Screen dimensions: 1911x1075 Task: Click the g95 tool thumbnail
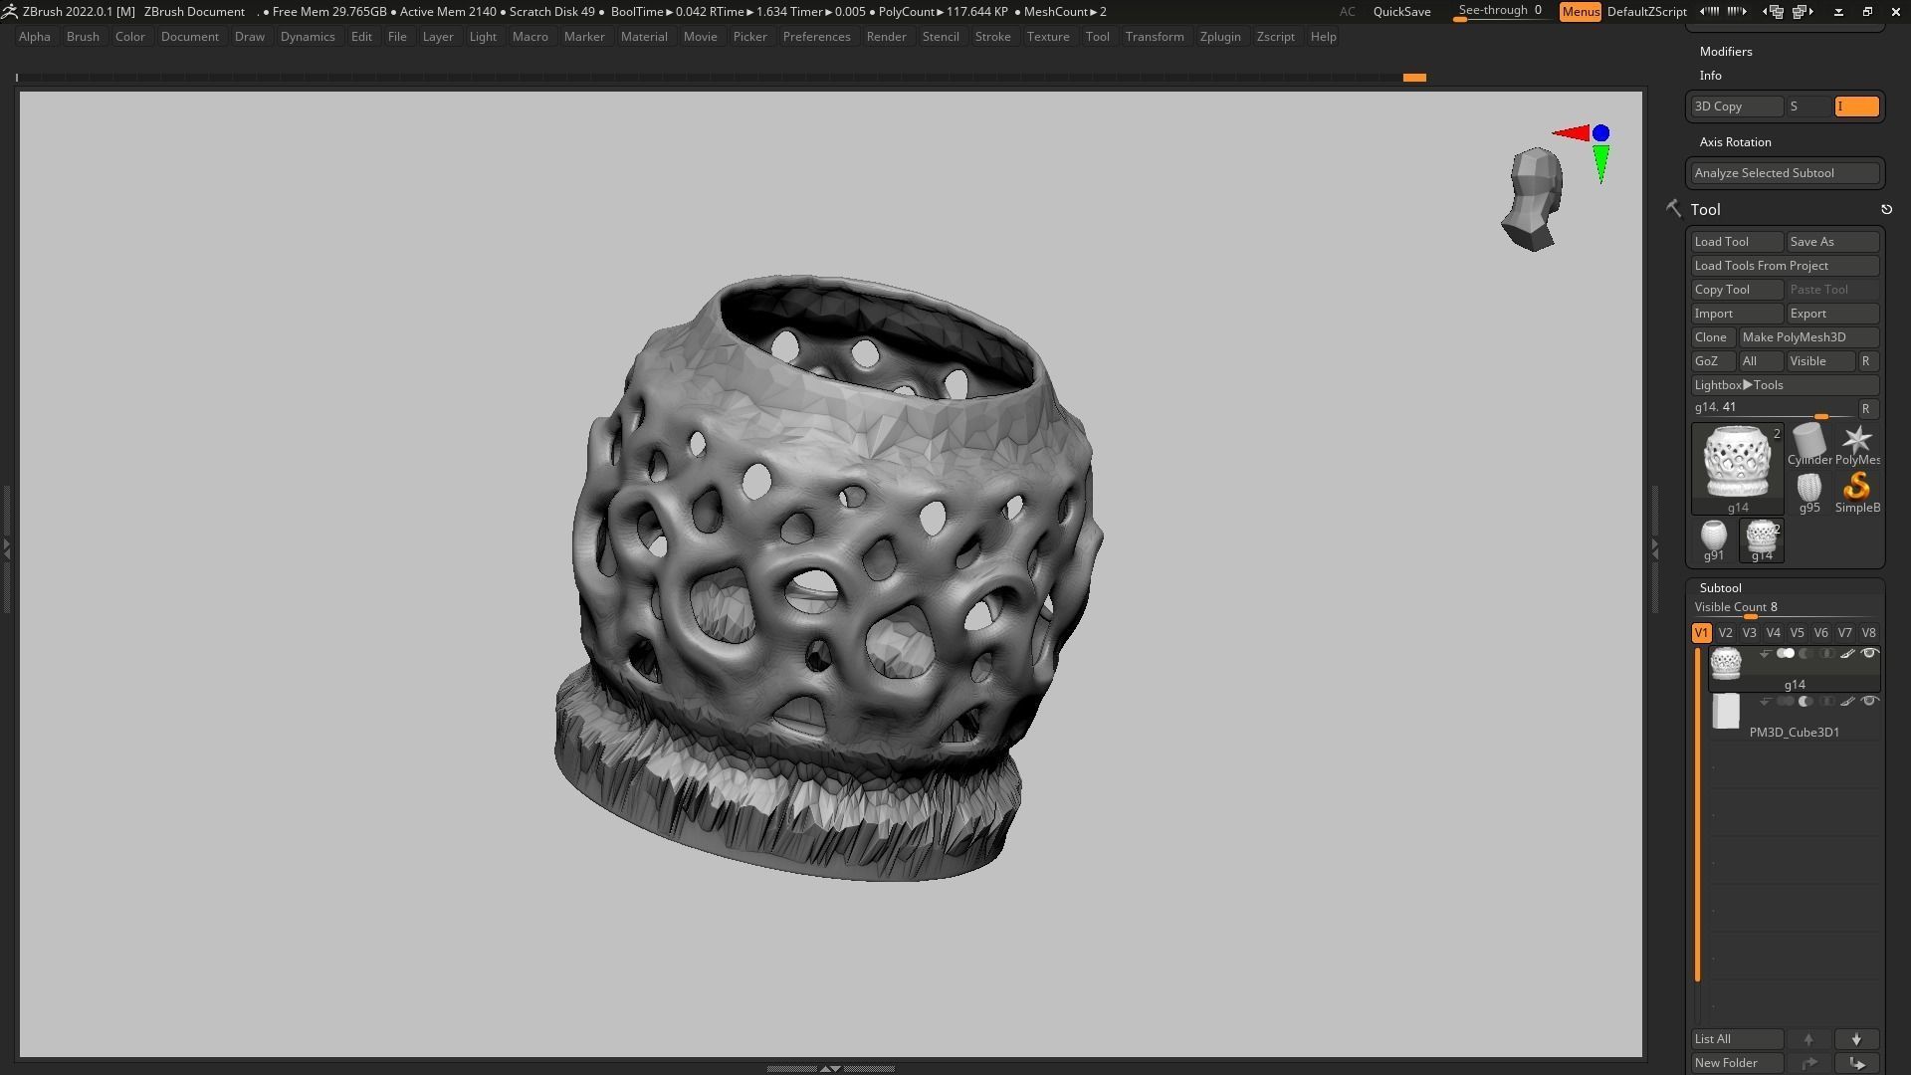(x=1808, y=490)
